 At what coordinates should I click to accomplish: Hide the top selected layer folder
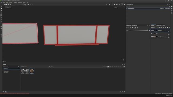pos(151,30)
